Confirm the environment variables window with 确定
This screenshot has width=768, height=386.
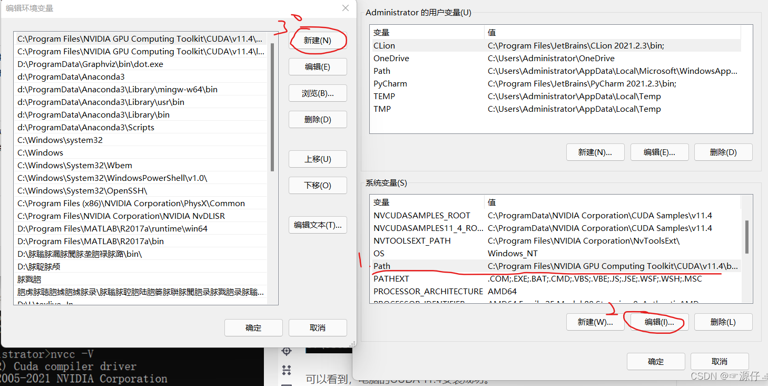656,362
